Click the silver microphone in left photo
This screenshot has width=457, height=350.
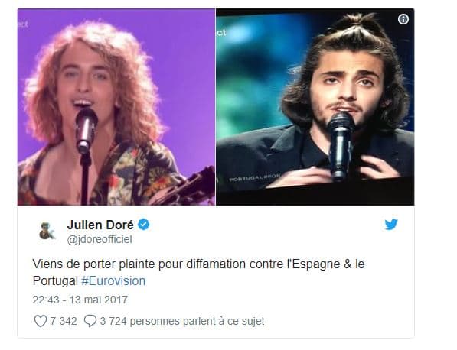point(86,131)
